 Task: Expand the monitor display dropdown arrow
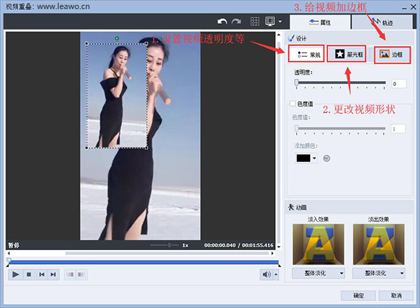click(280, 22)
